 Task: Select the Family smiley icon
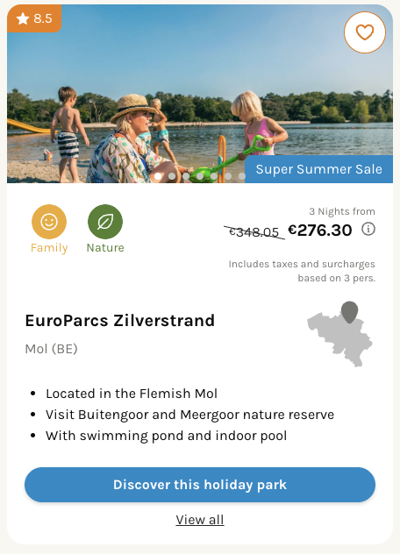point(49,222)
